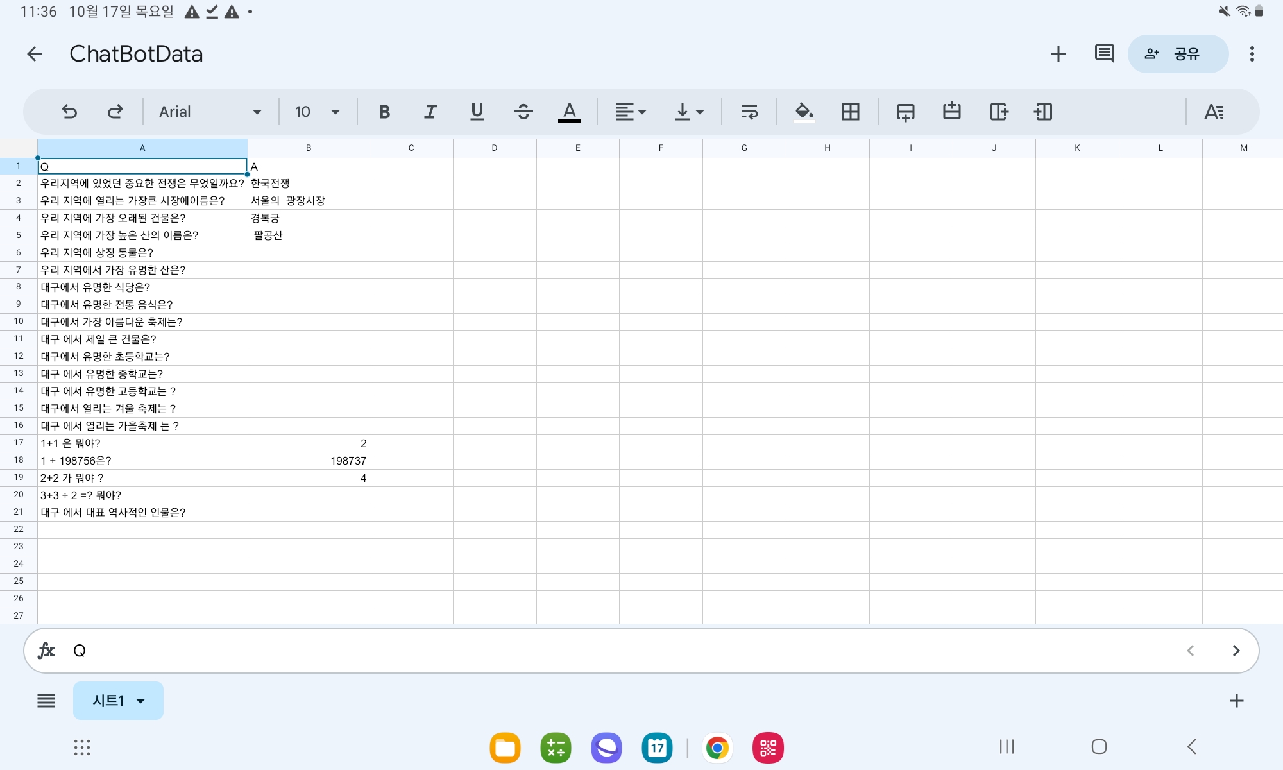1283x770 pixels.
Task: Open the cell borders icon
Action: 850,112
